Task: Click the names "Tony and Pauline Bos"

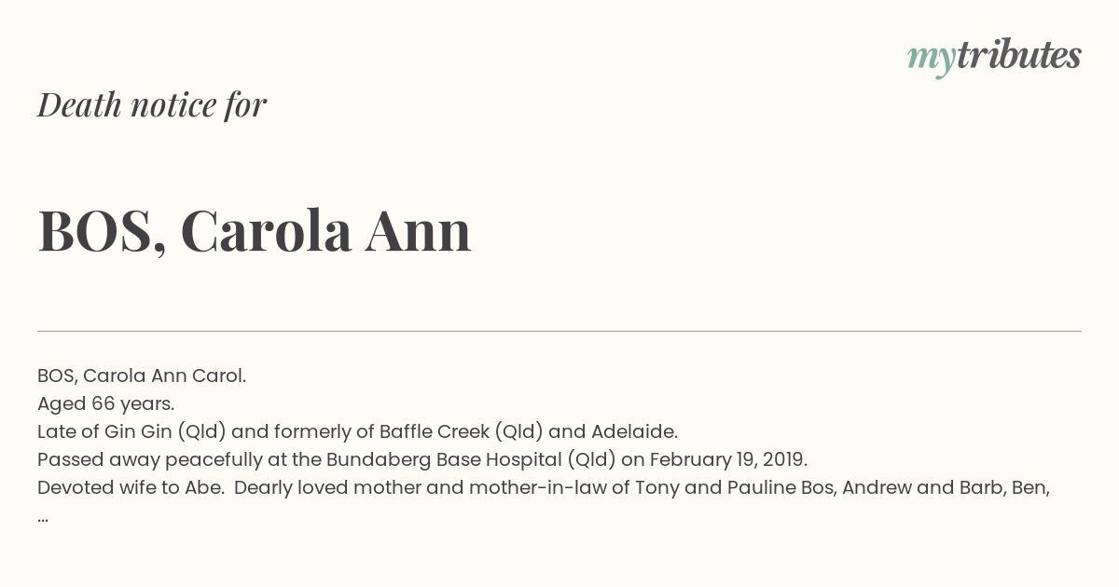Action: 734,488
